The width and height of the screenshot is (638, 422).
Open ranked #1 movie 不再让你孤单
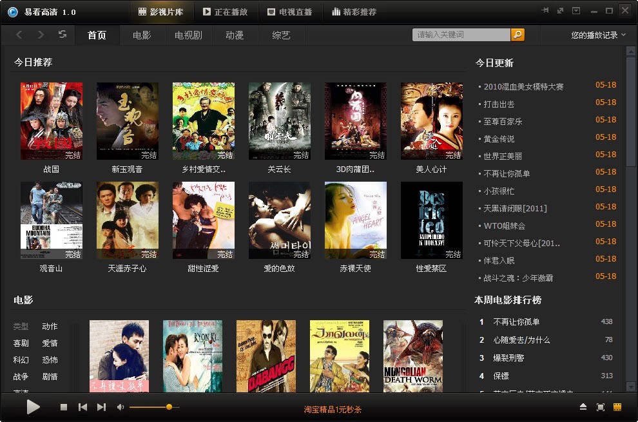pyautogui.click(x=516, y=322)
